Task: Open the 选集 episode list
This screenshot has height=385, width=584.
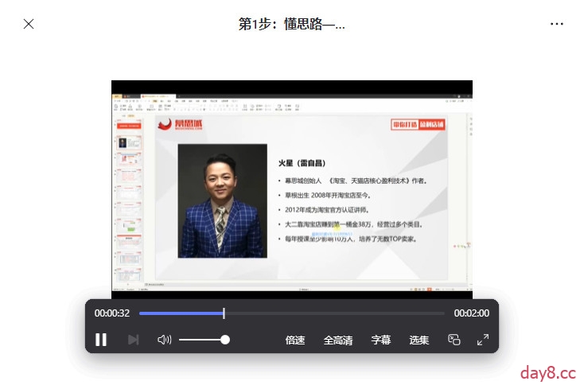Action: tap(419, 340)
